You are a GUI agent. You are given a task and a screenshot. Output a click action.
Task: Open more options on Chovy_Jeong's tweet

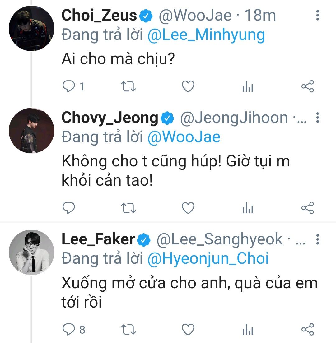pos(318,118)
